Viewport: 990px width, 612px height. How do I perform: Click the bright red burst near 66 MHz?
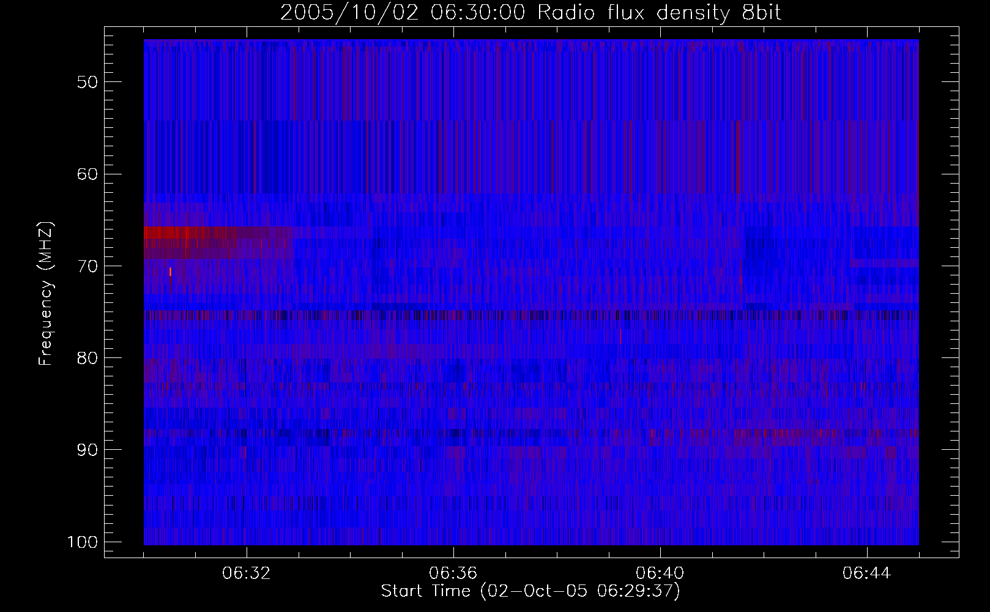[190, 233]
